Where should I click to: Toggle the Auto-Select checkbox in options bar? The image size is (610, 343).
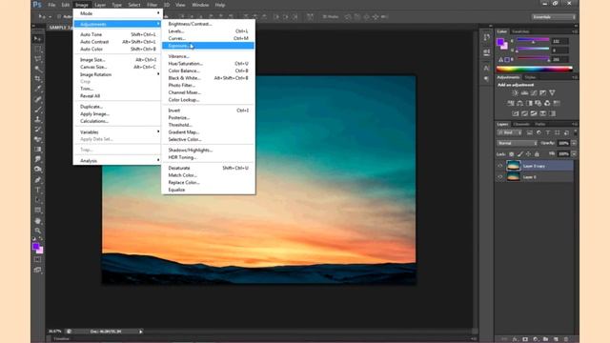click(x=59, y=17)
